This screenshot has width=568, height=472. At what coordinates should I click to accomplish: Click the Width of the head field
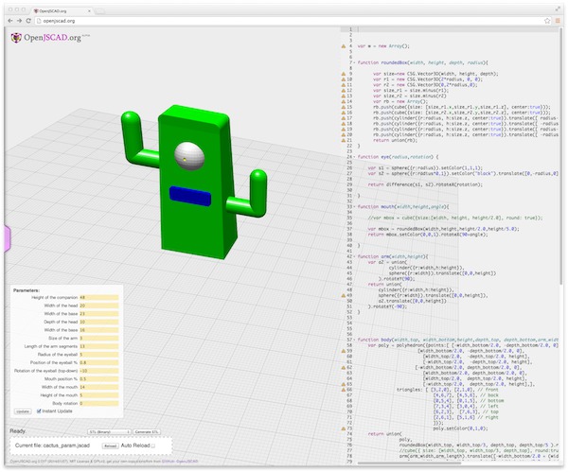click(98, 306)
